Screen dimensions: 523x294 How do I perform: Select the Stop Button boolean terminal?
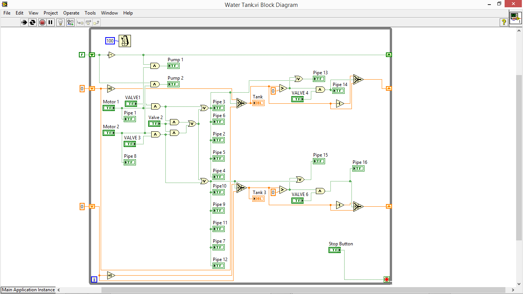point(335,250)
